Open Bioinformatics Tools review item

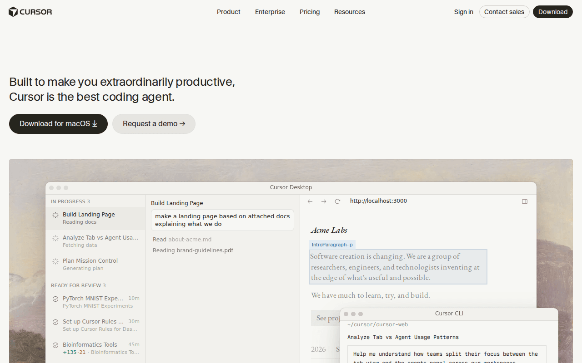tap(95, 348)
